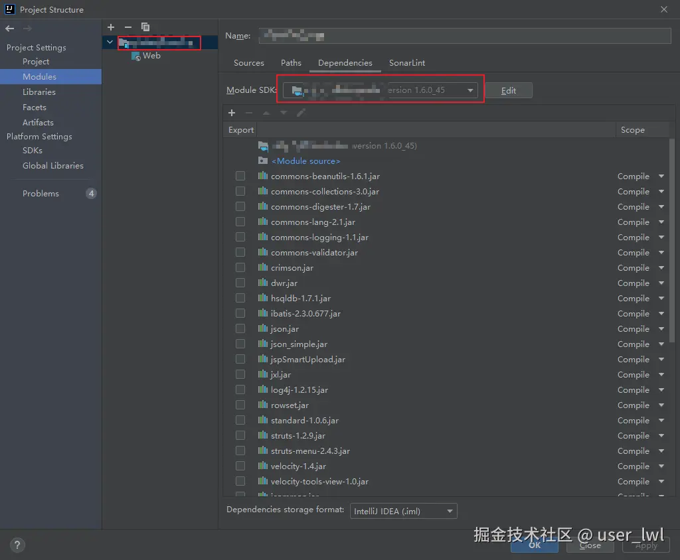
Task: Check the Export box for commons-collections-3.0.jar
Action: tap(240, 191)
